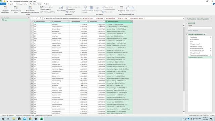This screenshot has width=215, height=121.
Task: Switch to the Μετασχηματισμός (Transform) tab
Action: [21, 4]
